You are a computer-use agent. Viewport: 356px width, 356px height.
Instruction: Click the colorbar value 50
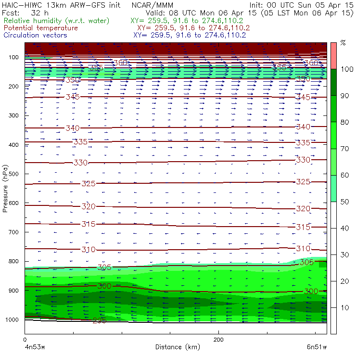344,202
